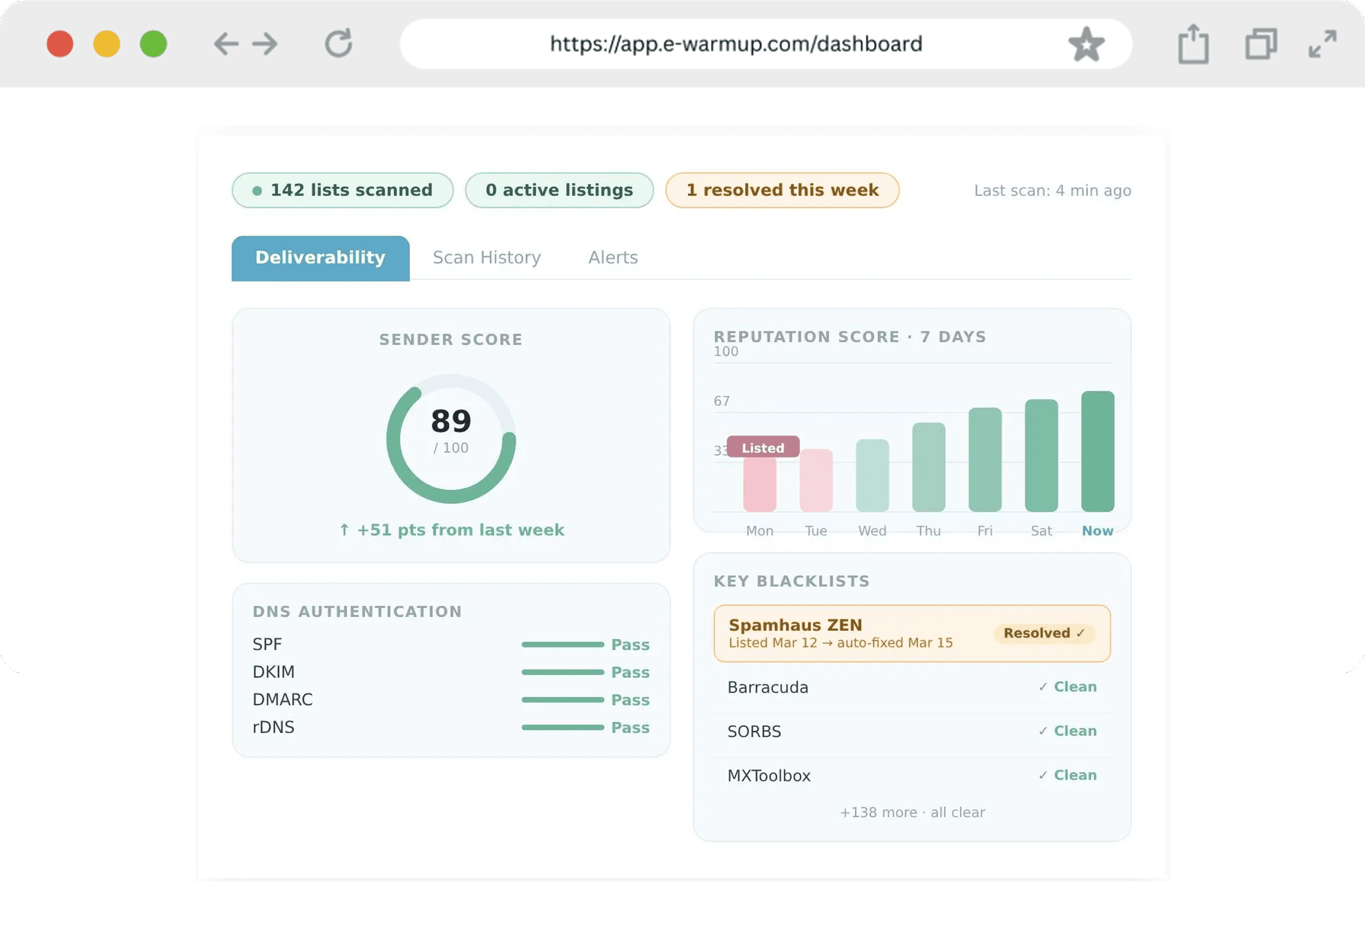Click the Key Blacklists heading
Viewport: 1365px width, 938px height.
pos(792,581)
